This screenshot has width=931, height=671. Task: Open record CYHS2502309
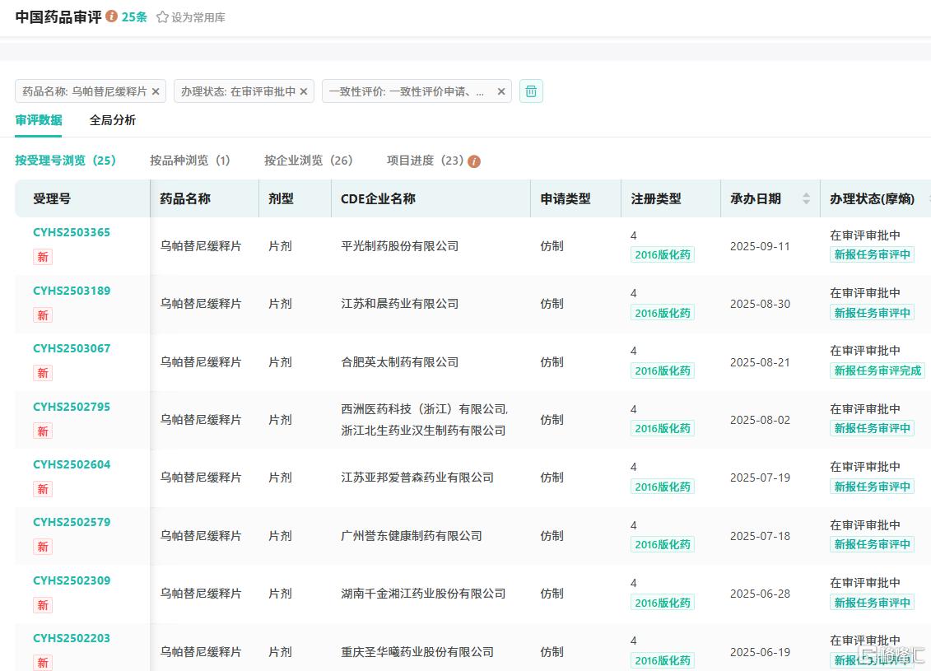point(72,580)
